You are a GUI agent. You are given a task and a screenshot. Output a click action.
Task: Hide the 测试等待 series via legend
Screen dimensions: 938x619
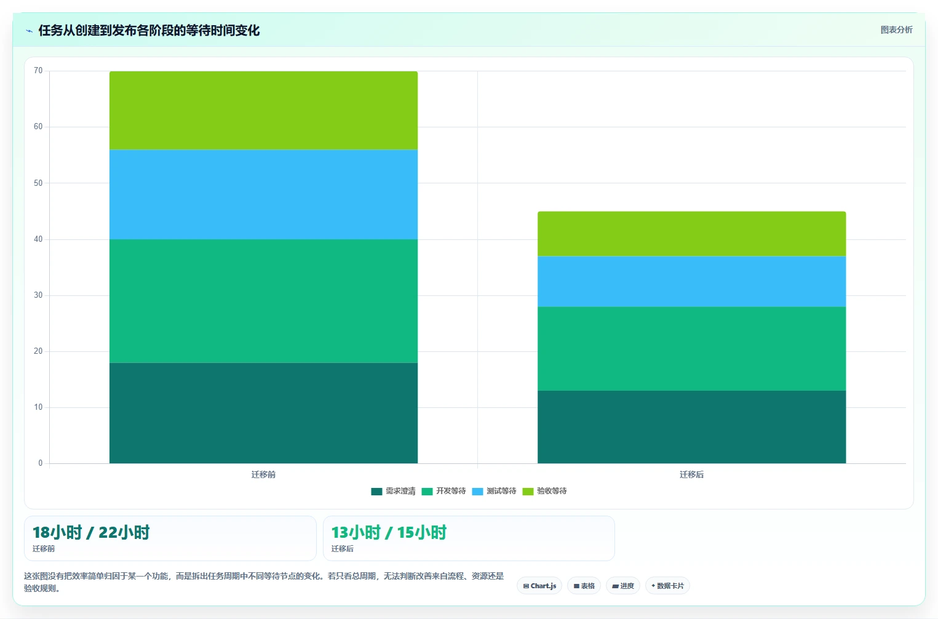pos(494,491)
